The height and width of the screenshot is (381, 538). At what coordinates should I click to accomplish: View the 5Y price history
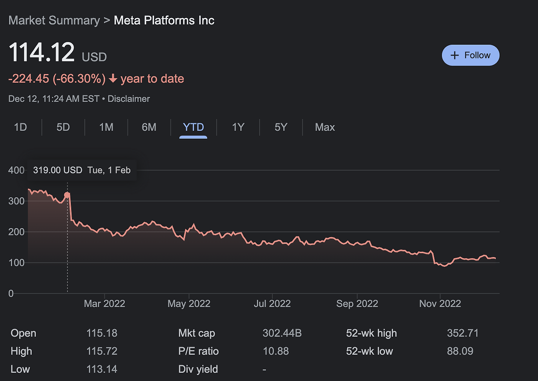click(281, 127)
